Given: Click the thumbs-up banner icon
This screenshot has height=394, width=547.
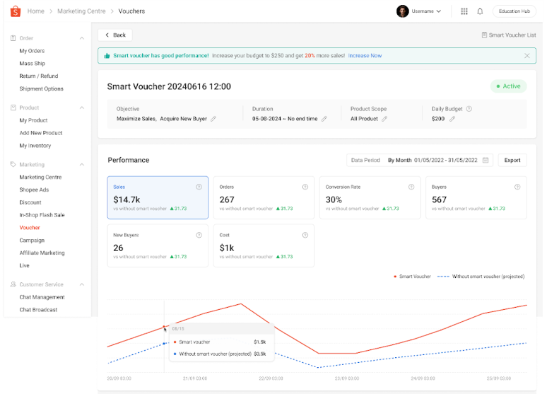Looking at the screenshot, I should 107,56.
